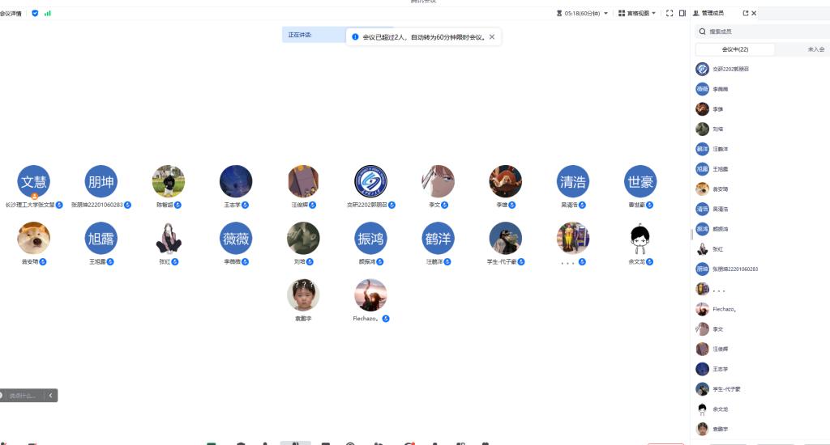
Task: Click the chat message input box
Action: (x=23, y=396)
